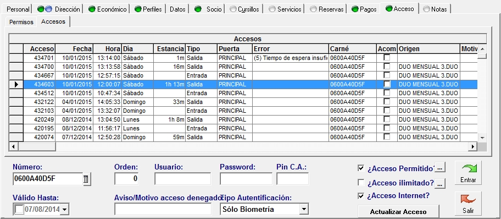Toggle the ¿Acceso Internet? checkbox

click(x=361, y=196)
